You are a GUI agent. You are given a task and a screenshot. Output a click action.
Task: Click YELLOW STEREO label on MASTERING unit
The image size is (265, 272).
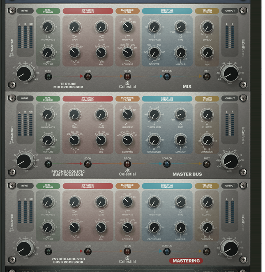point(207,186)
